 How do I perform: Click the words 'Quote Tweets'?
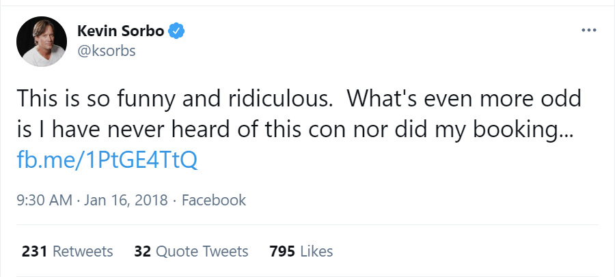point(202,251)
